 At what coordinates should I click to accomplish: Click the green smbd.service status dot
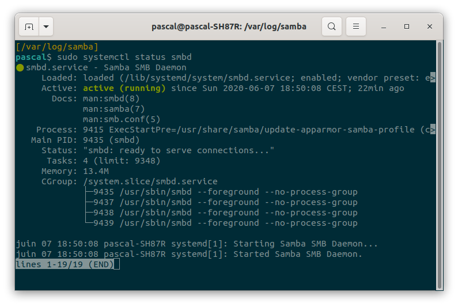[x=20, y=68]
